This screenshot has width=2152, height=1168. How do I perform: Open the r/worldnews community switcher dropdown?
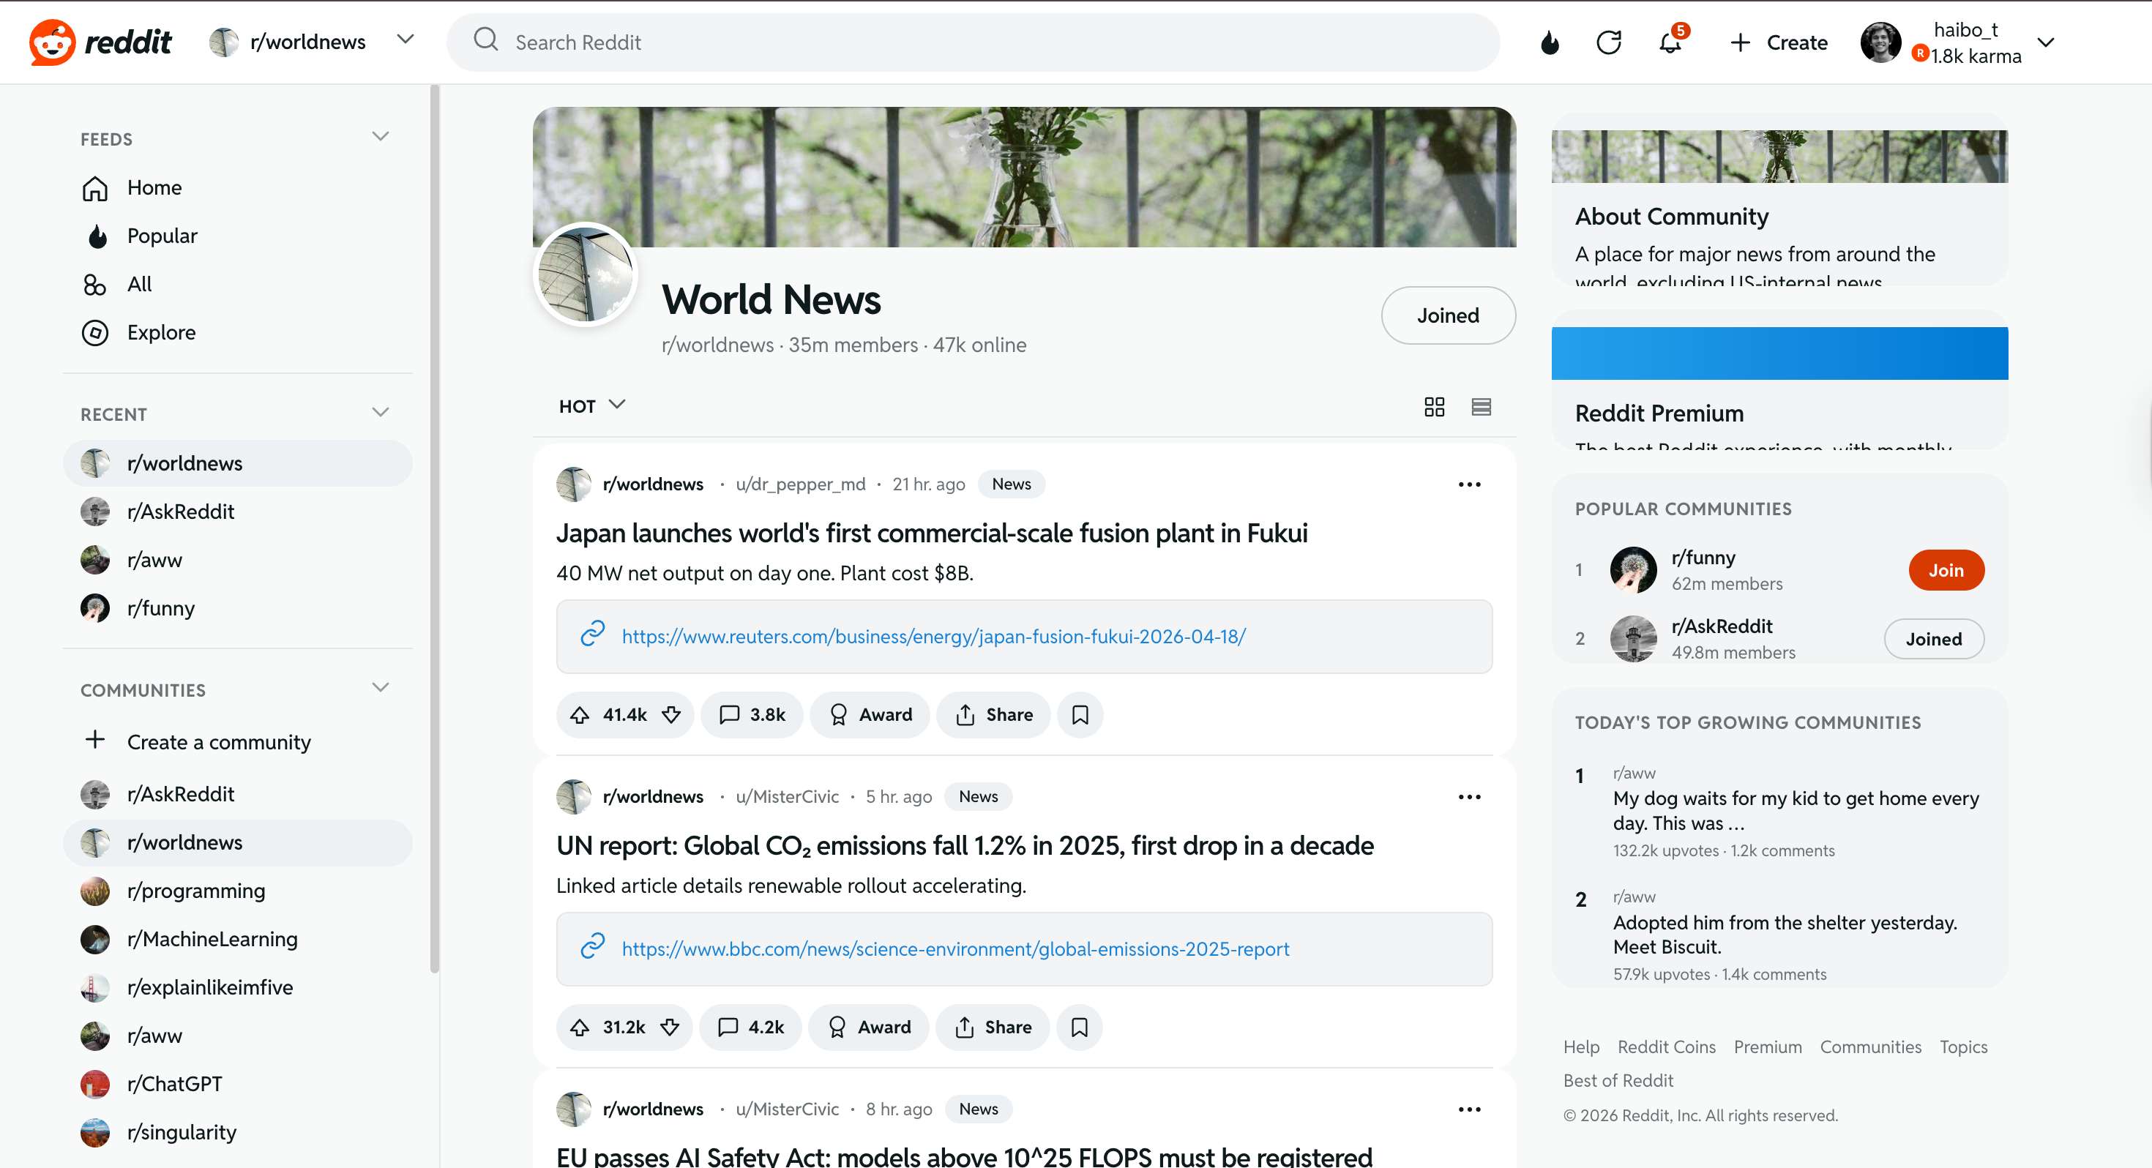pyautogui.click(x=313, y=41)
